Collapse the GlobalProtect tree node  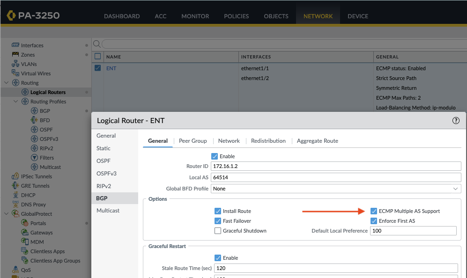[x=6, y=214]
